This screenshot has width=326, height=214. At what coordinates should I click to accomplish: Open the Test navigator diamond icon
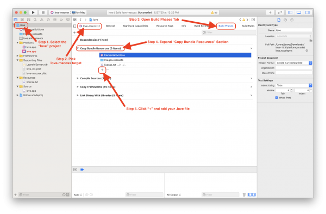click(48, 20)
